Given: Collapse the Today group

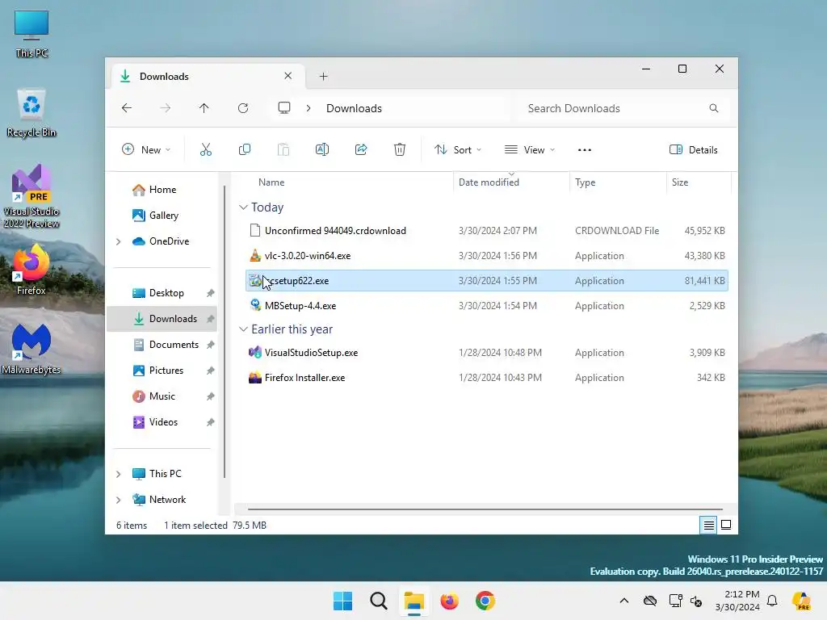Looking at the screenshot, I should pyautogui.click(x=243, y=207).
